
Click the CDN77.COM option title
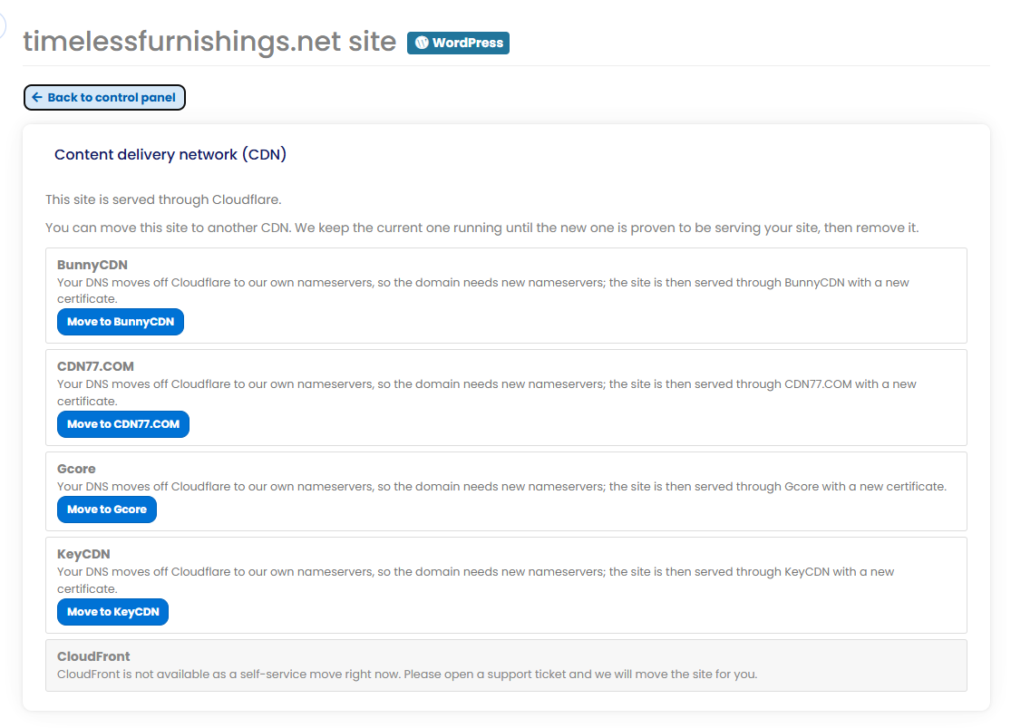point(95,366)
